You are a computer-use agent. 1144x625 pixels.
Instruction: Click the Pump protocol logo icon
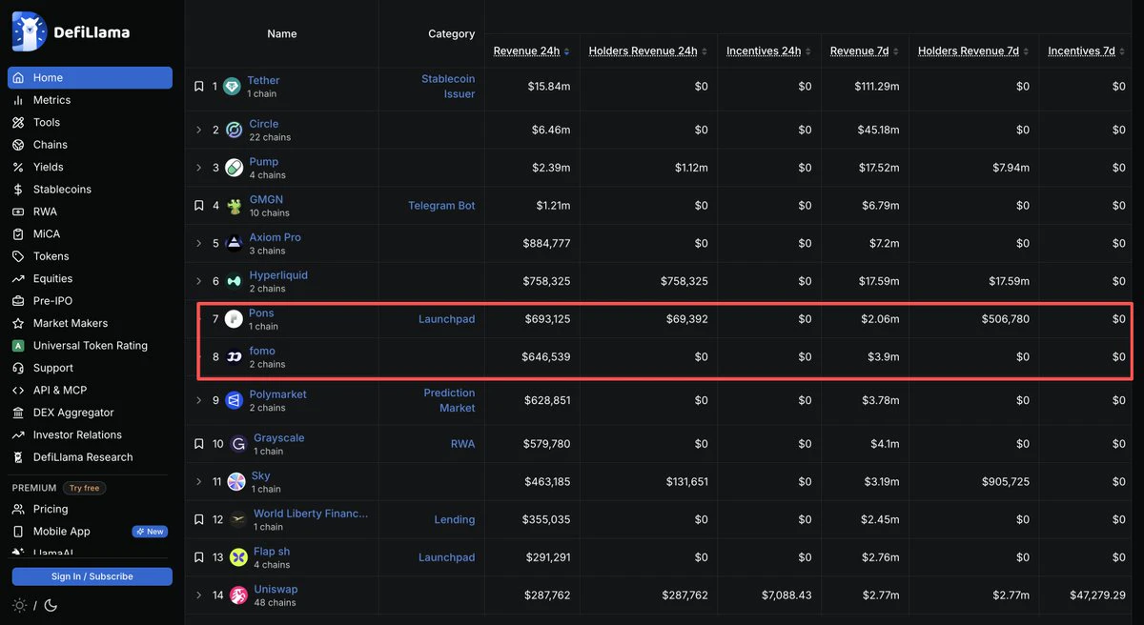click(234, 168)
